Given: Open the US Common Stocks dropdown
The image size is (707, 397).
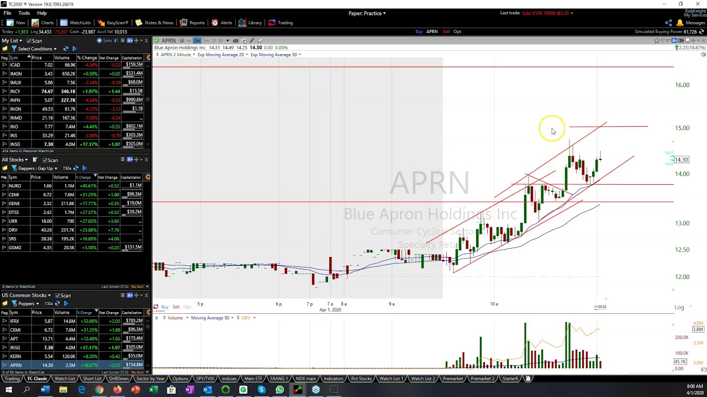Looking at the screenshot, I should (26, 296).
